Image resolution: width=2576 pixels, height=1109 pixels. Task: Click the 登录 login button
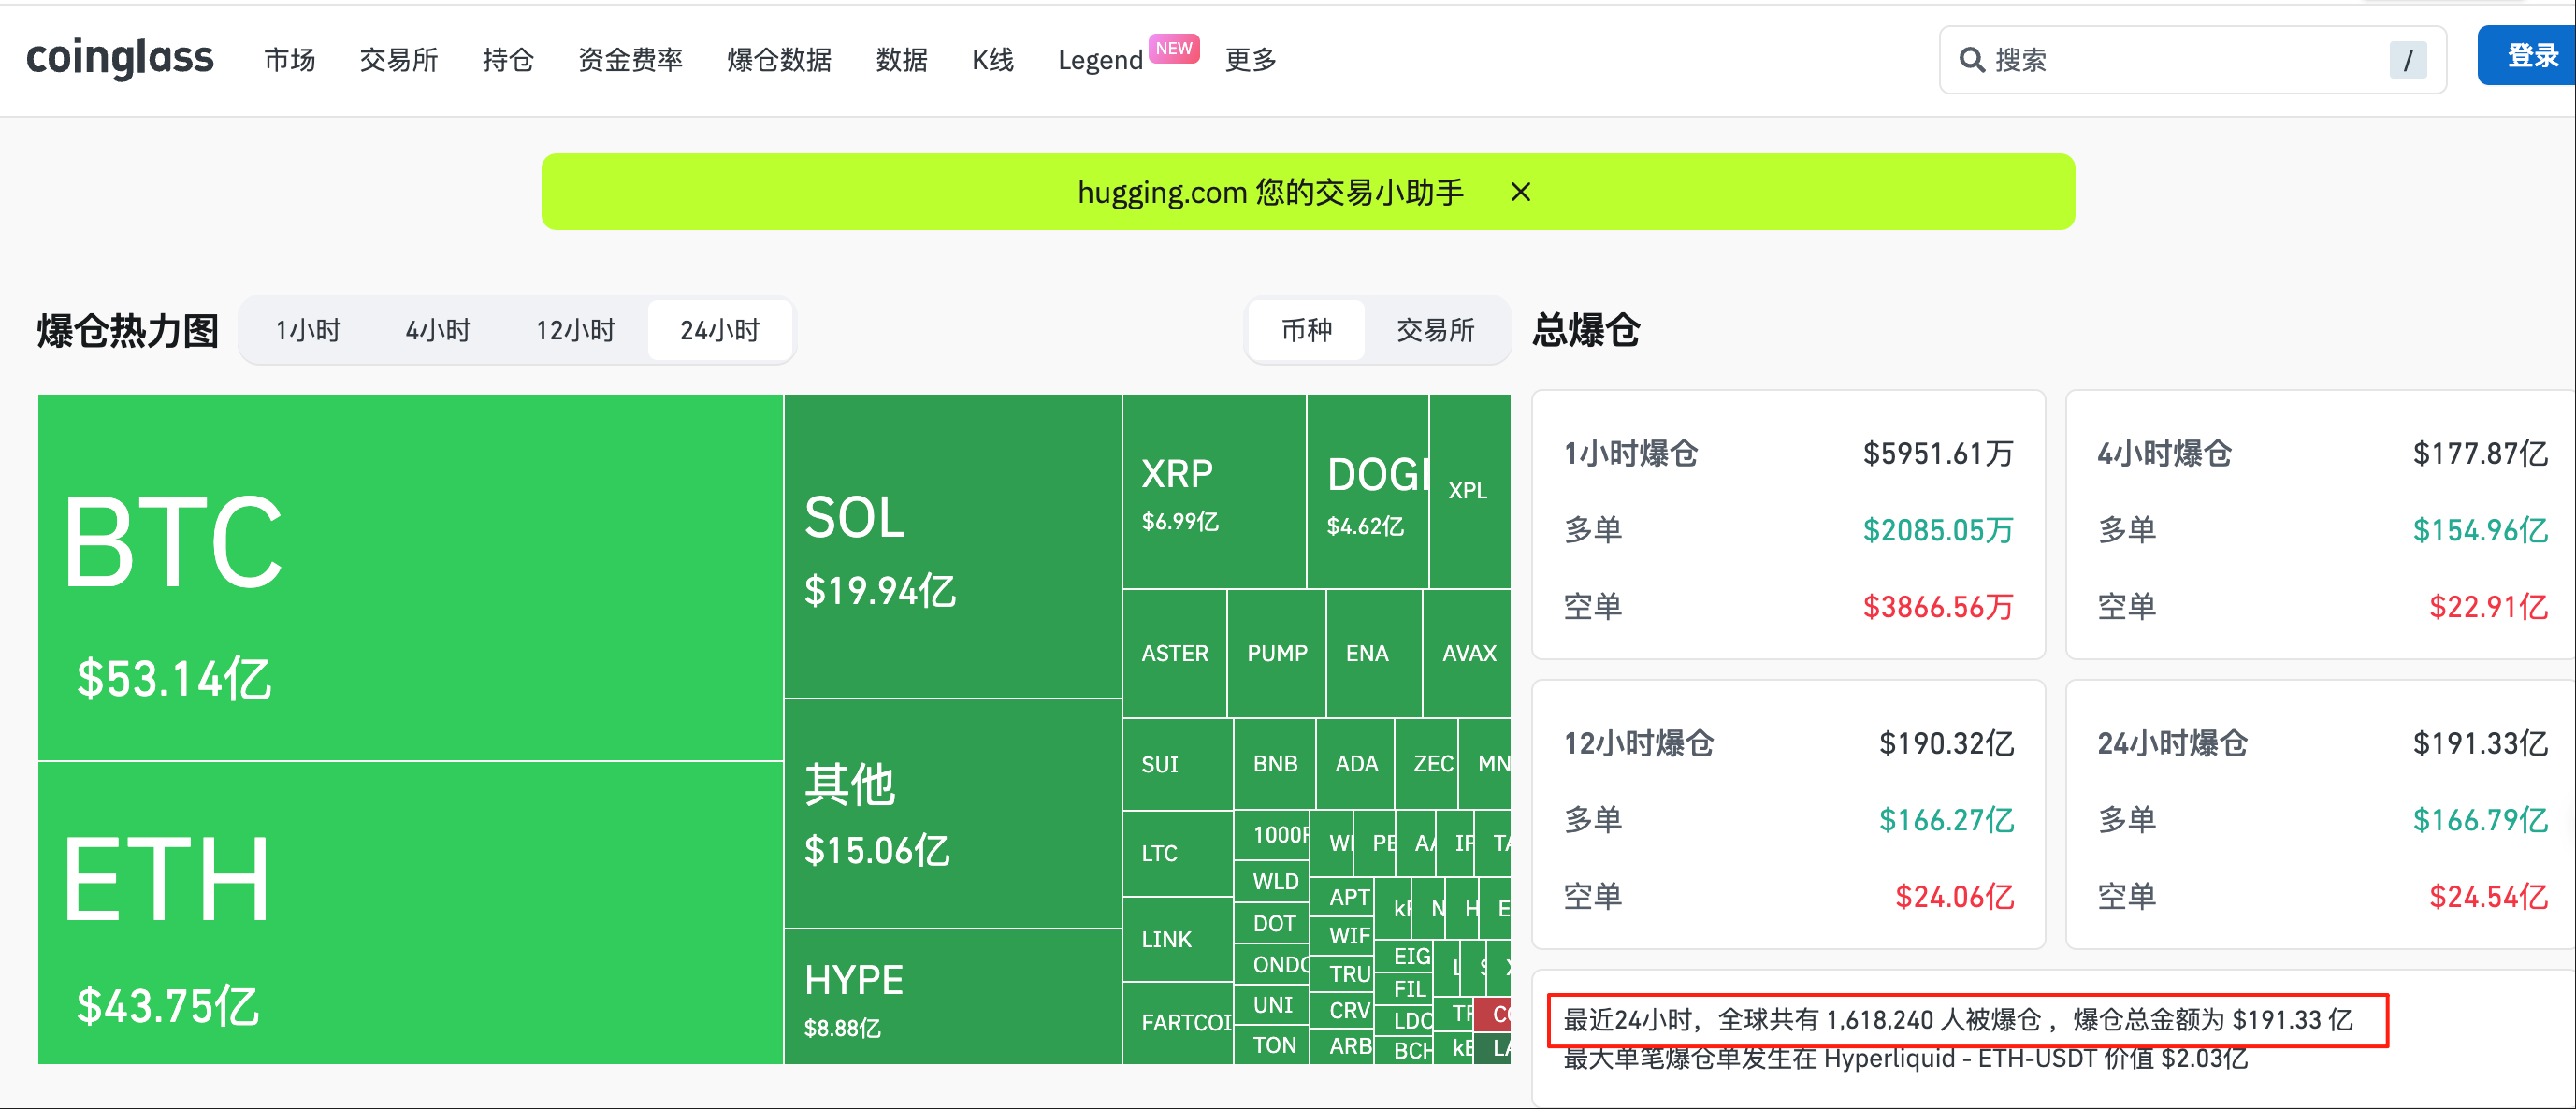(x=2530, y=56)
